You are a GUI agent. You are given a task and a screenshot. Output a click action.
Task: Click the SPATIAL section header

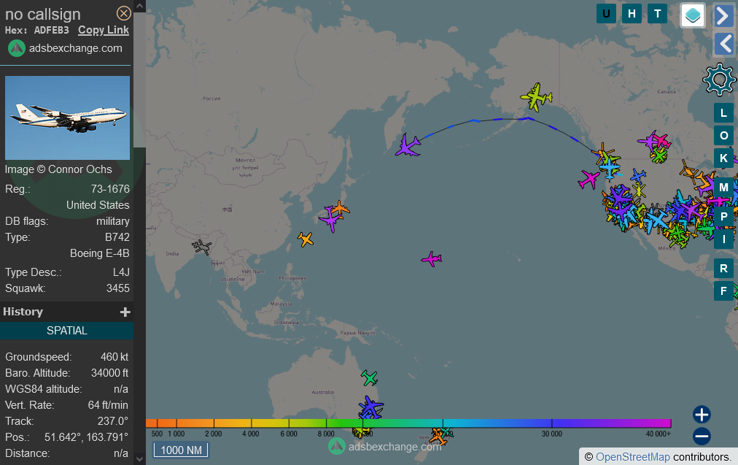(x=67, y=331)
